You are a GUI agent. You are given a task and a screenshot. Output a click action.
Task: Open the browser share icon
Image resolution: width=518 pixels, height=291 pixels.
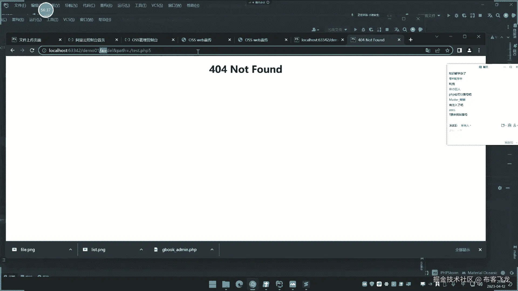tap(438, 50)
